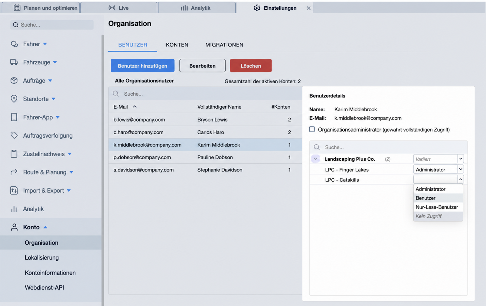The height and width of the screenshot is (306, 486).
Task: Close the LPC - Catskills role dropdown
Action: pyautogui.click(x=460, y=180)
